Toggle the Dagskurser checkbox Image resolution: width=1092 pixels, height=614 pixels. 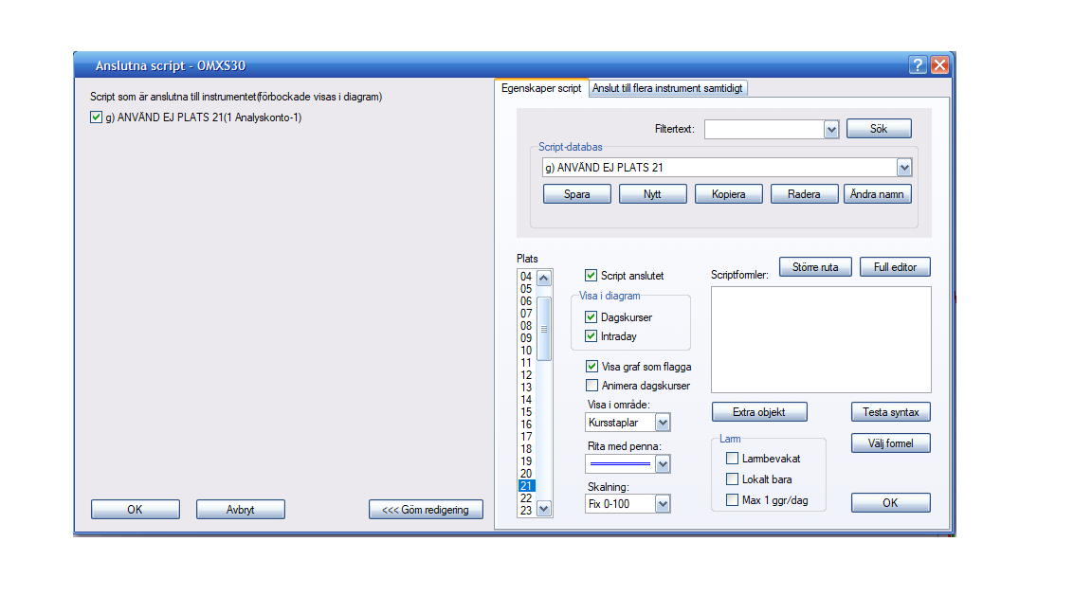591,317
